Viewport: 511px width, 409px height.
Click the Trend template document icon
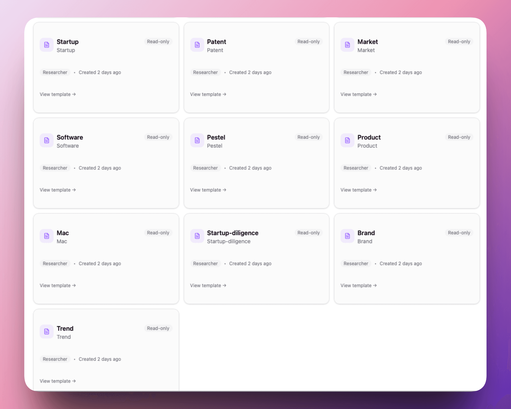pyautogui.click(x=47, y=332)
